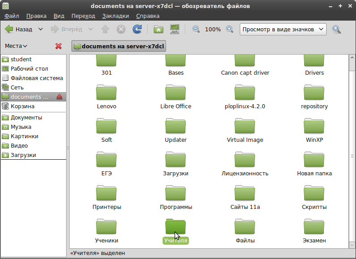Select the Загрузки sidebar bookmark
The width and height of the screenshot is (356, 259).
(x=23, y=155)
